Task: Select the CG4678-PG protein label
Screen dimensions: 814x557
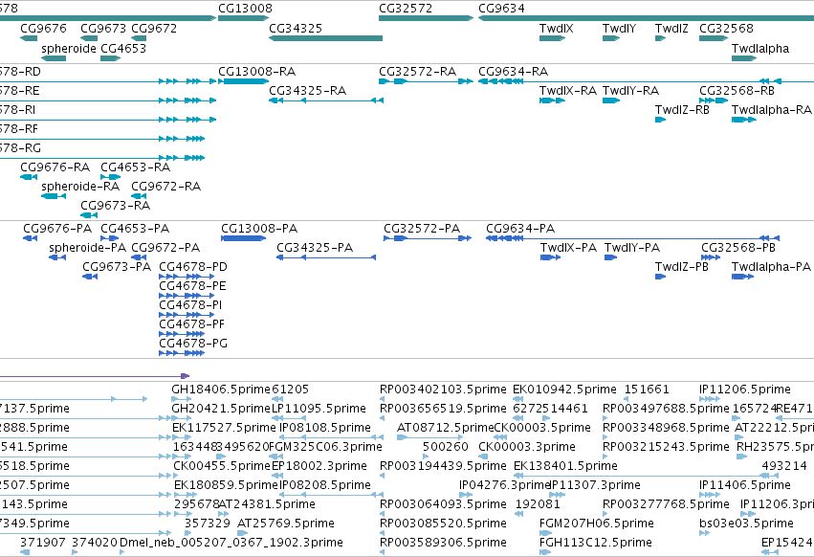Action: 193,344
